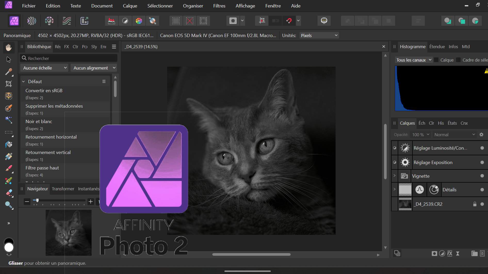
Task: Run the Noir et blanc macro
Action: point(65,125)
